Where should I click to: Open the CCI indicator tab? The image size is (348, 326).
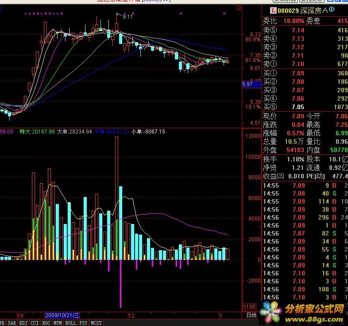[x=35, y=323]
